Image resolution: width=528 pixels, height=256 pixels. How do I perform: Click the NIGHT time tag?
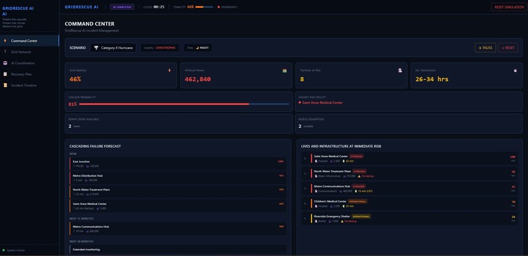click(198, 48)
